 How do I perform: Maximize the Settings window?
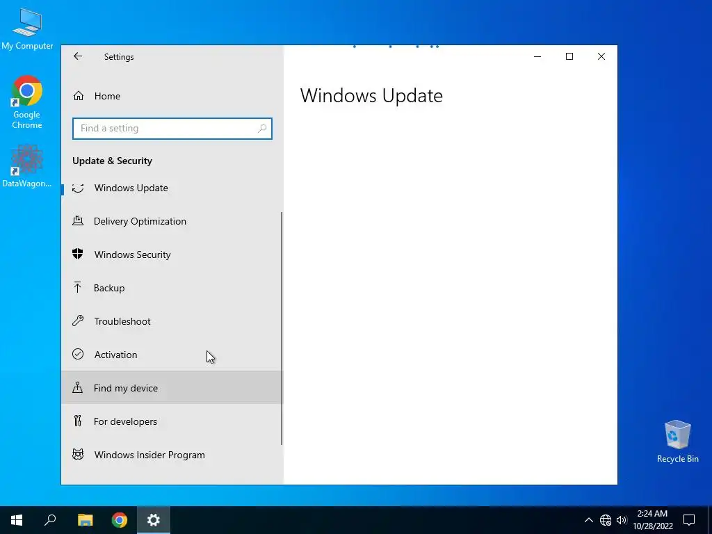point(569,56)
